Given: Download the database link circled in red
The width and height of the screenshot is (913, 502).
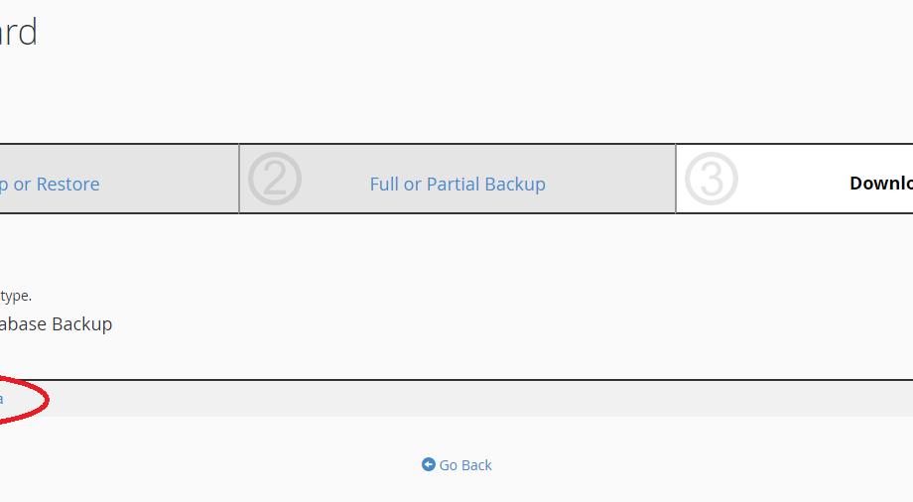Looking at the screenshot, I should tap(2, 400).
